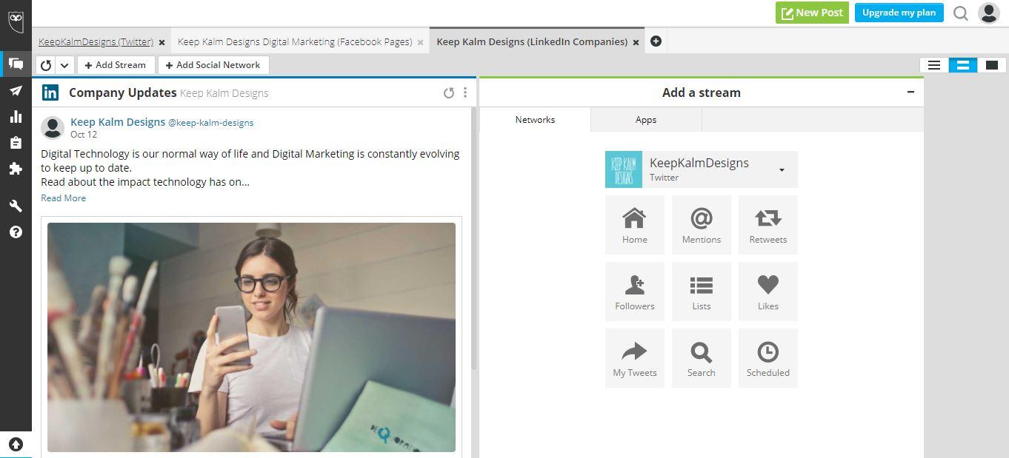Click the Add a stream panel heading
Viewport: 1009px width, 458px height.
(x=702, y=92)
